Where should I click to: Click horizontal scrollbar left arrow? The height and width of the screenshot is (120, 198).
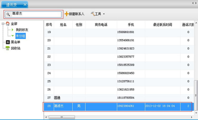pyautogui.click(x=46, y=117)
